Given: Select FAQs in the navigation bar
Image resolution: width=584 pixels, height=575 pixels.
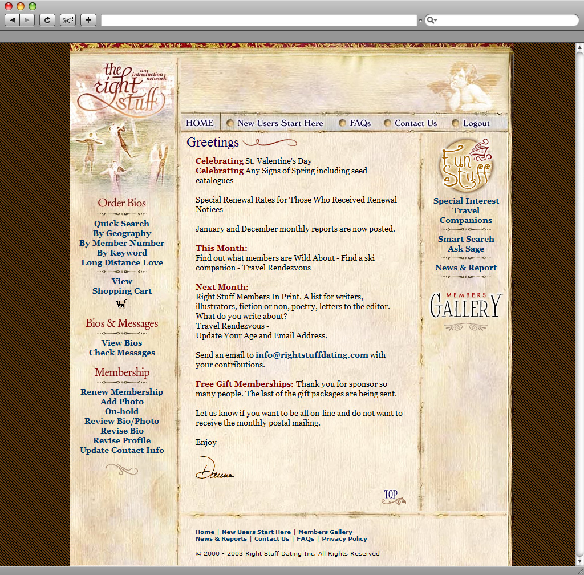Looking at the screenshot, I should click(x=360, y=123).
